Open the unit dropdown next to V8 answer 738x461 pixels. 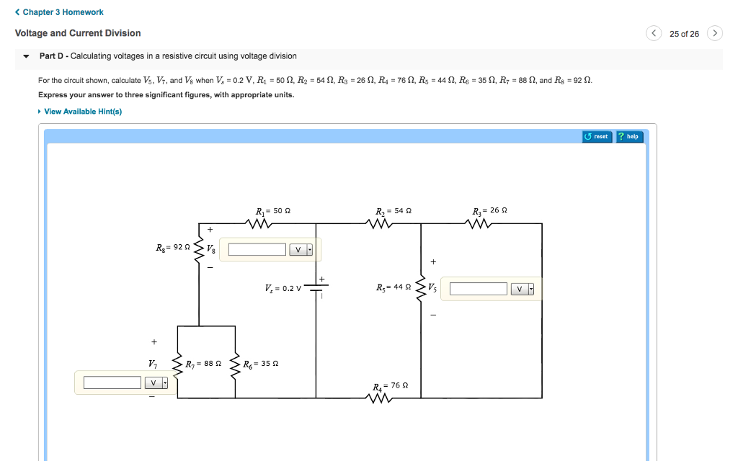tap(310, 249)
